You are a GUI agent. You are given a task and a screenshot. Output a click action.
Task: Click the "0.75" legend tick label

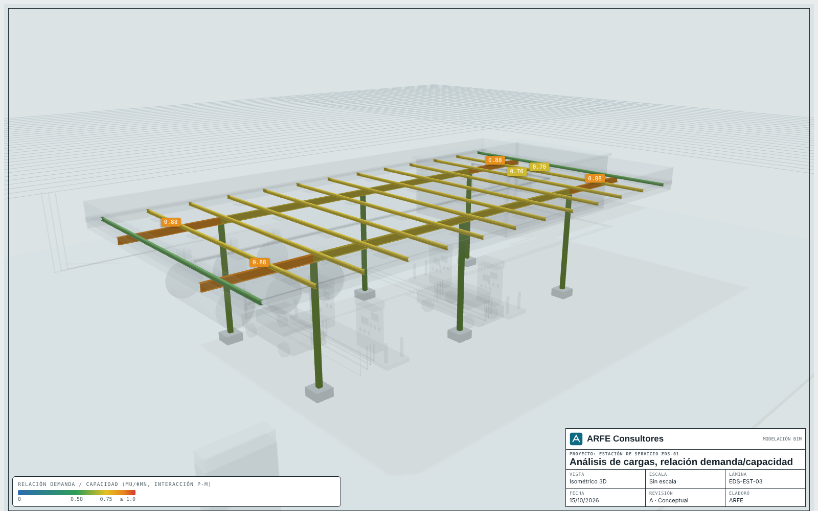coord(106,499)
